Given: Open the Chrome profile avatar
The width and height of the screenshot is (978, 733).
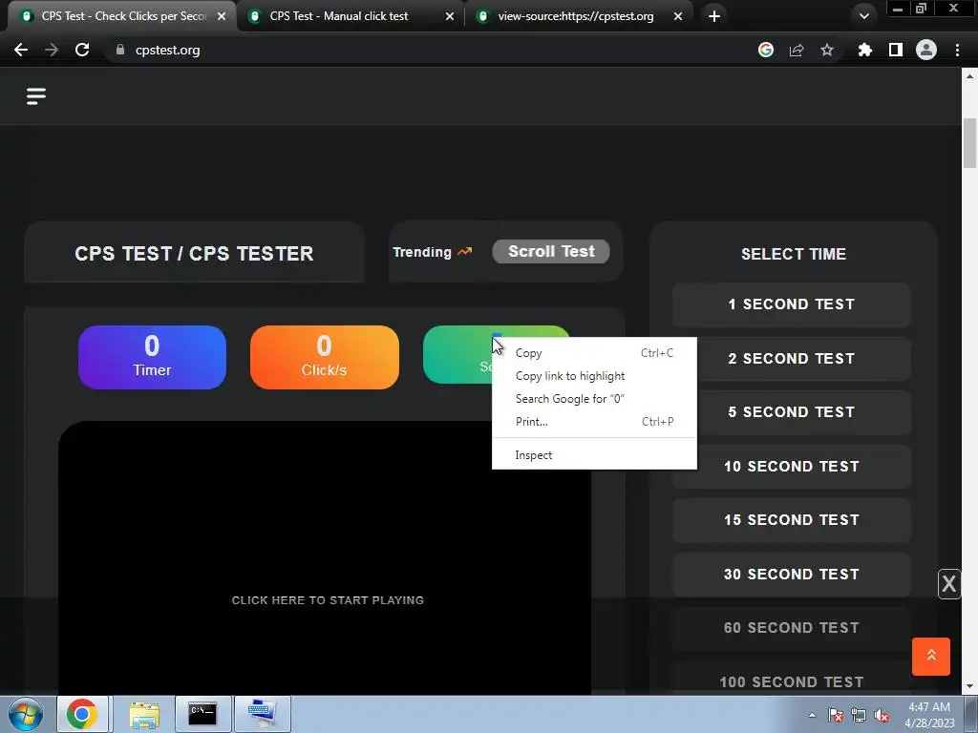Looking at the screenshot, I should tap(926, 50).
